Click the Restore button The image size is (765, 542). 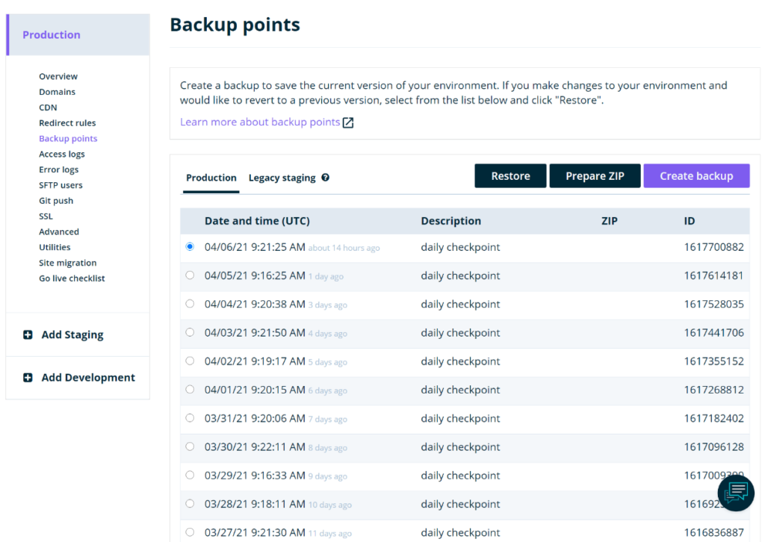click(x=510, y=175)
